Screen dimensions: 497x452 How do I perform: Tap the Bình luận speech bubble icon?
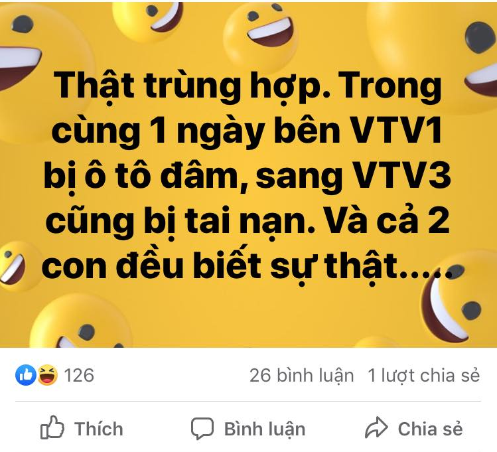point(202,429)
